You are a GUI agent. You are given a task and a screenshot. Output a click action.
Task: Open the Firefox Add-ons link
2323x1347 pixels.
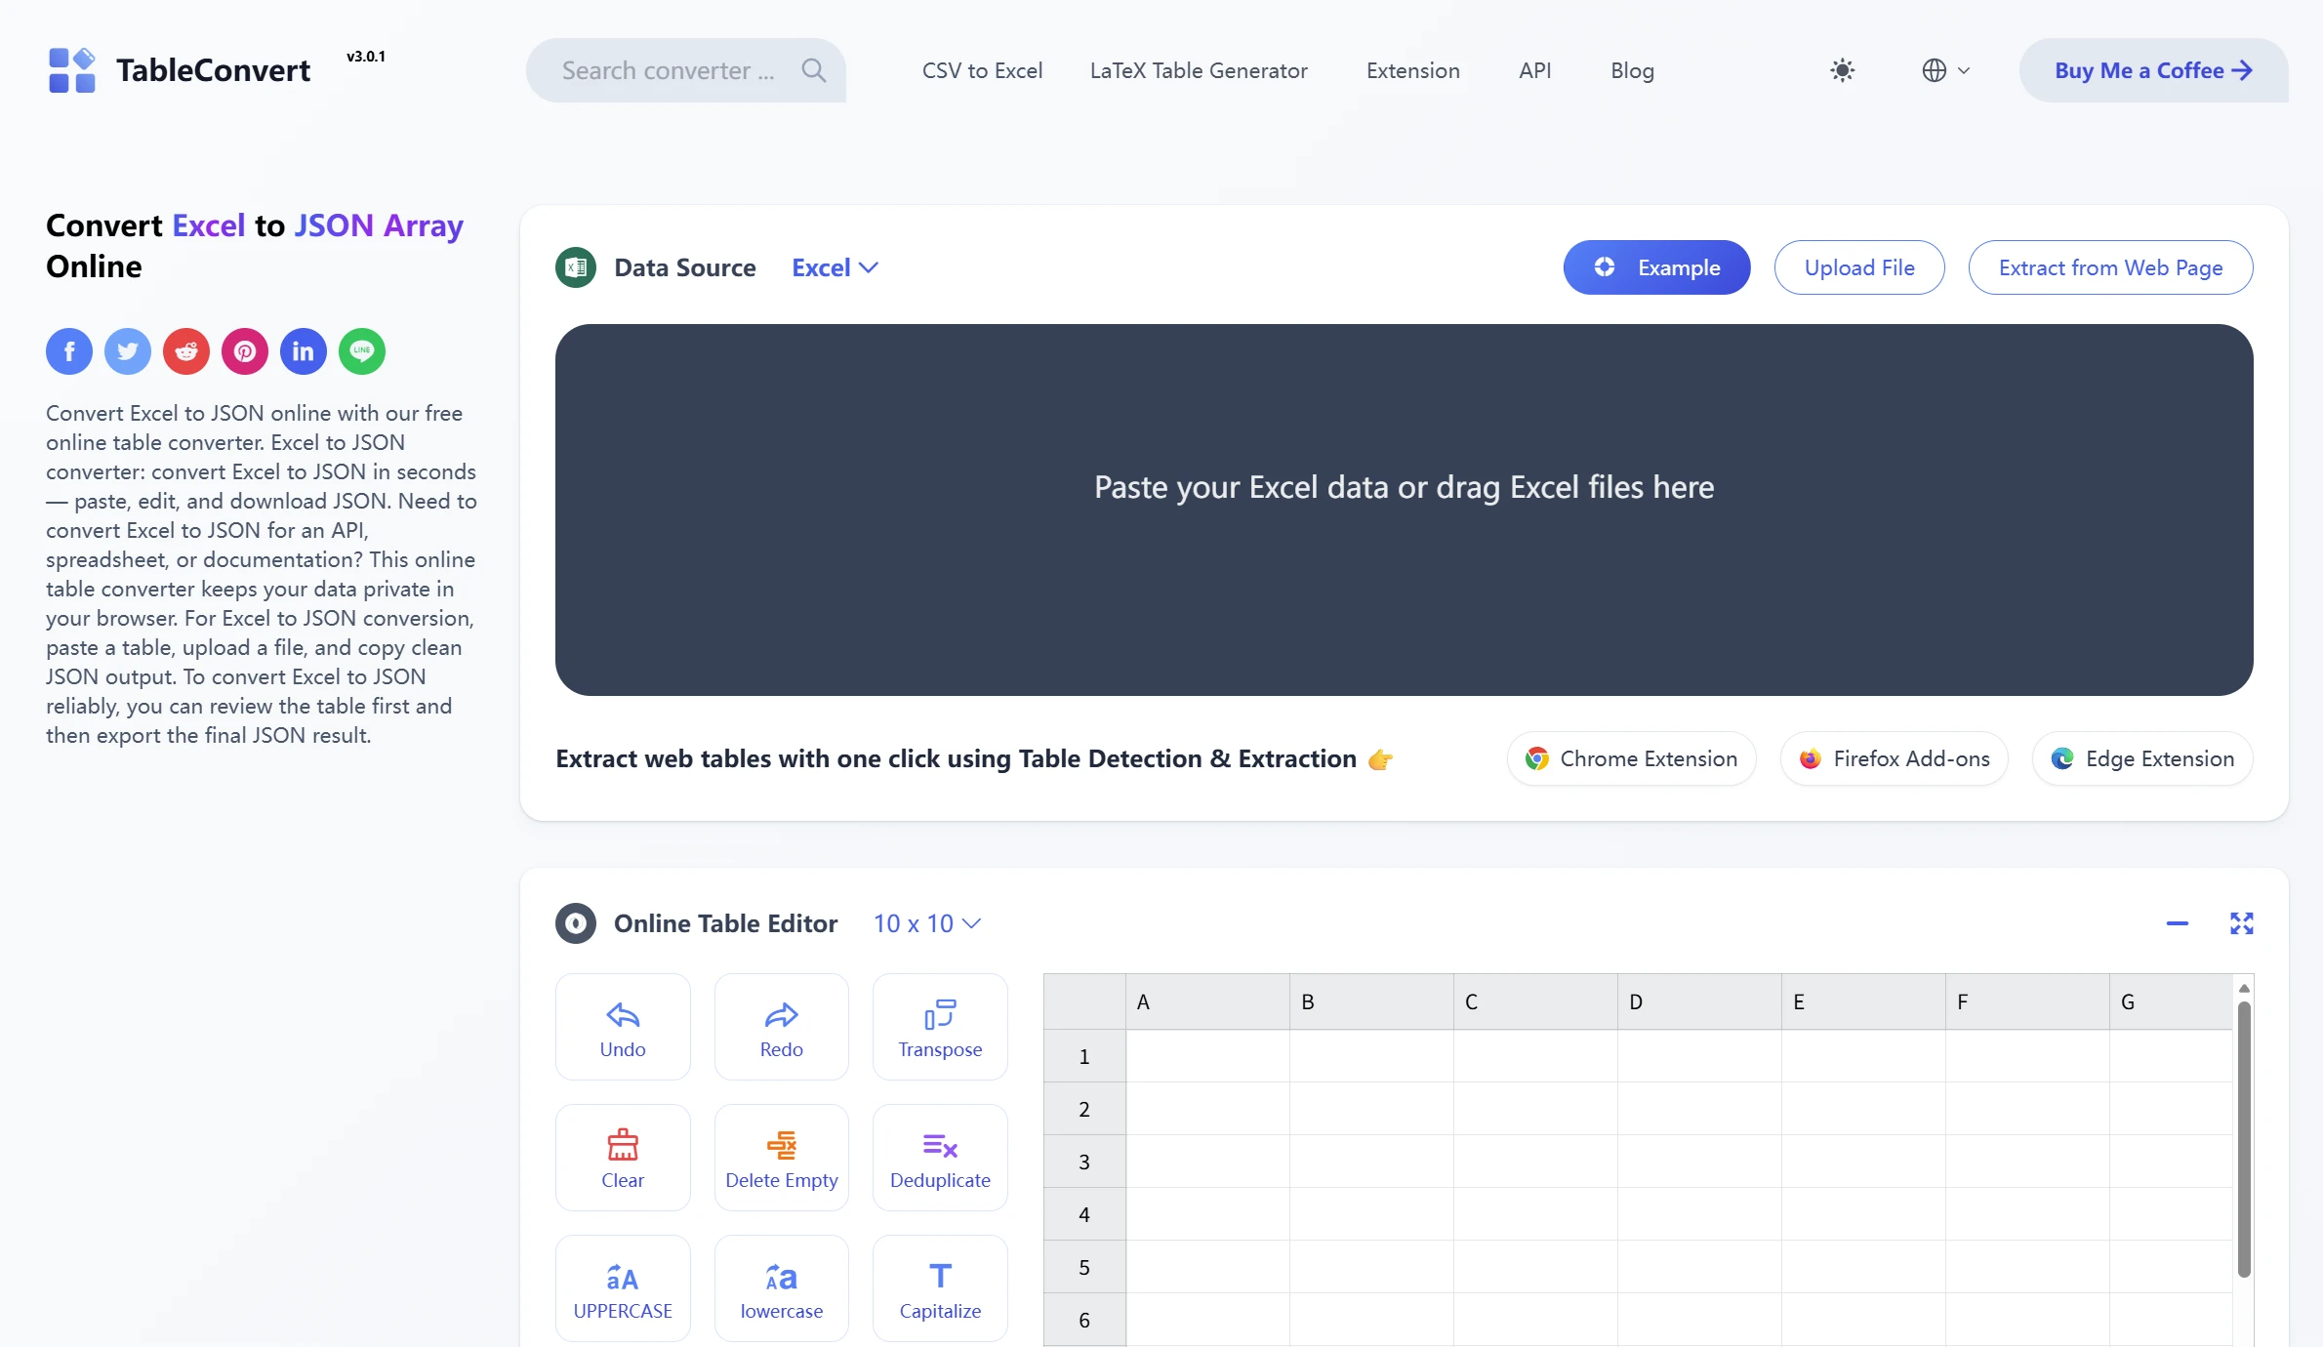click(1894, 758)
